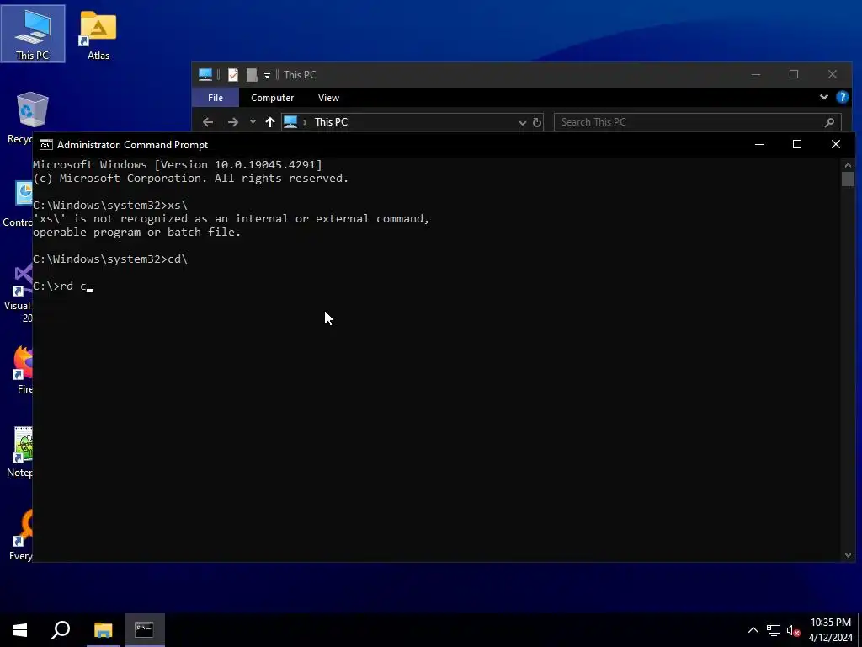Click This PC in the address bar
Screen dimensions: 862x647
click(x=331, y=122)
